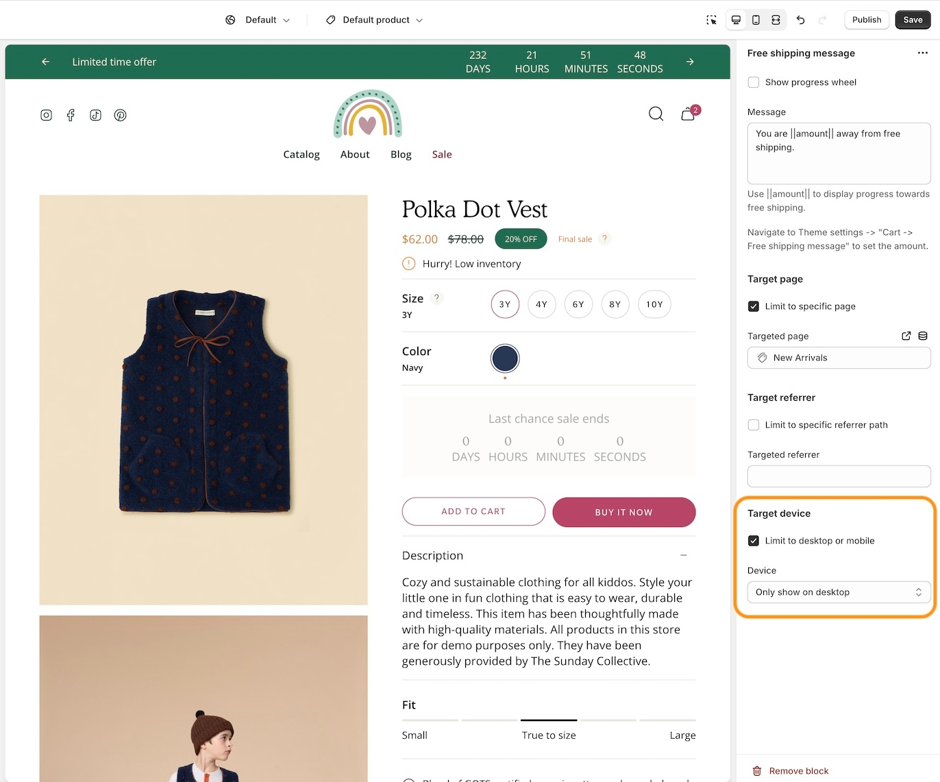Click the Pinterest social icon
Screen dimensions: 940x782
coord(121,115)
